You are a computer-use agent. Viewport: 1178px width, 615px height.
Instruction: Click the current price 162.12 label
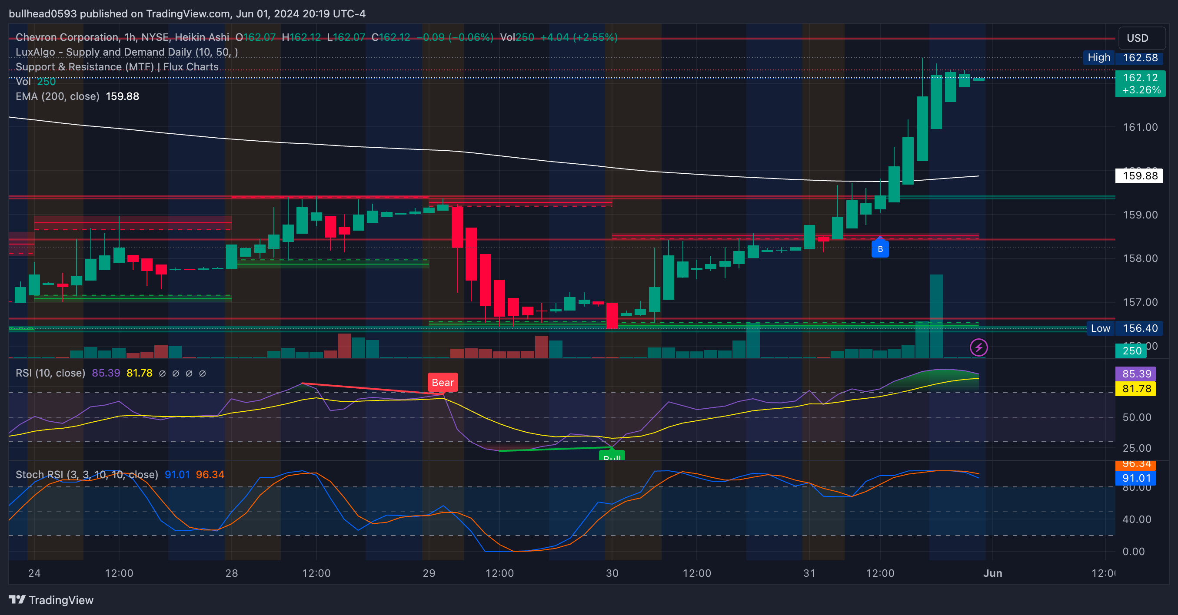pos(1140,84)
